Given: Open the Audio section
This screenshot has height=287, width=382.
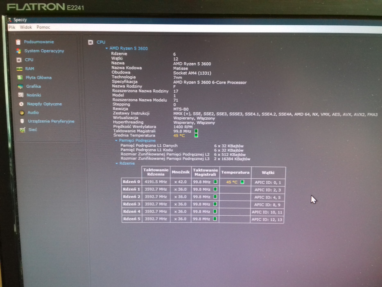Looking at the screenshot, I should 33,112.
